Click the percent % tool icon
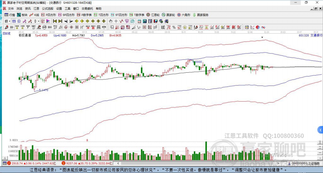The height and width of the screenshot is (173, 323). [x=174, y=27]
